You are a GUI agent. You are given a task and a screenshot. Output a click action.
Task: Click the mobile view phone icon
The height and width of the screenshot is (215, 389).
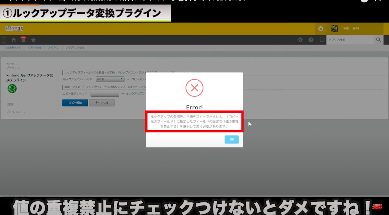(321, 40)
